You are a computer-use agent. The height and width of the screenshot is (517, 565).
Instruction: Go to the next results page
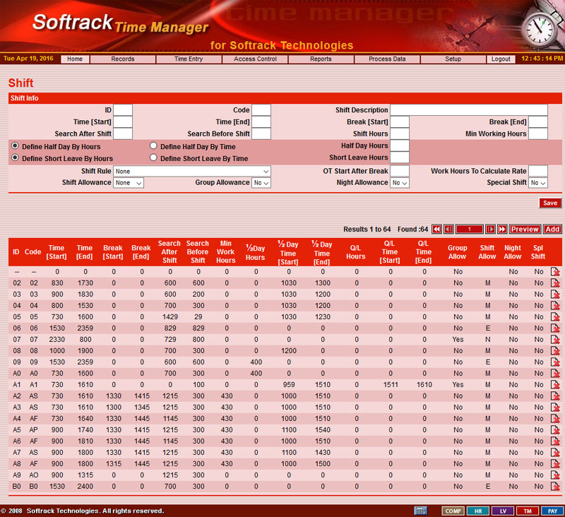[x=490, y=230]
